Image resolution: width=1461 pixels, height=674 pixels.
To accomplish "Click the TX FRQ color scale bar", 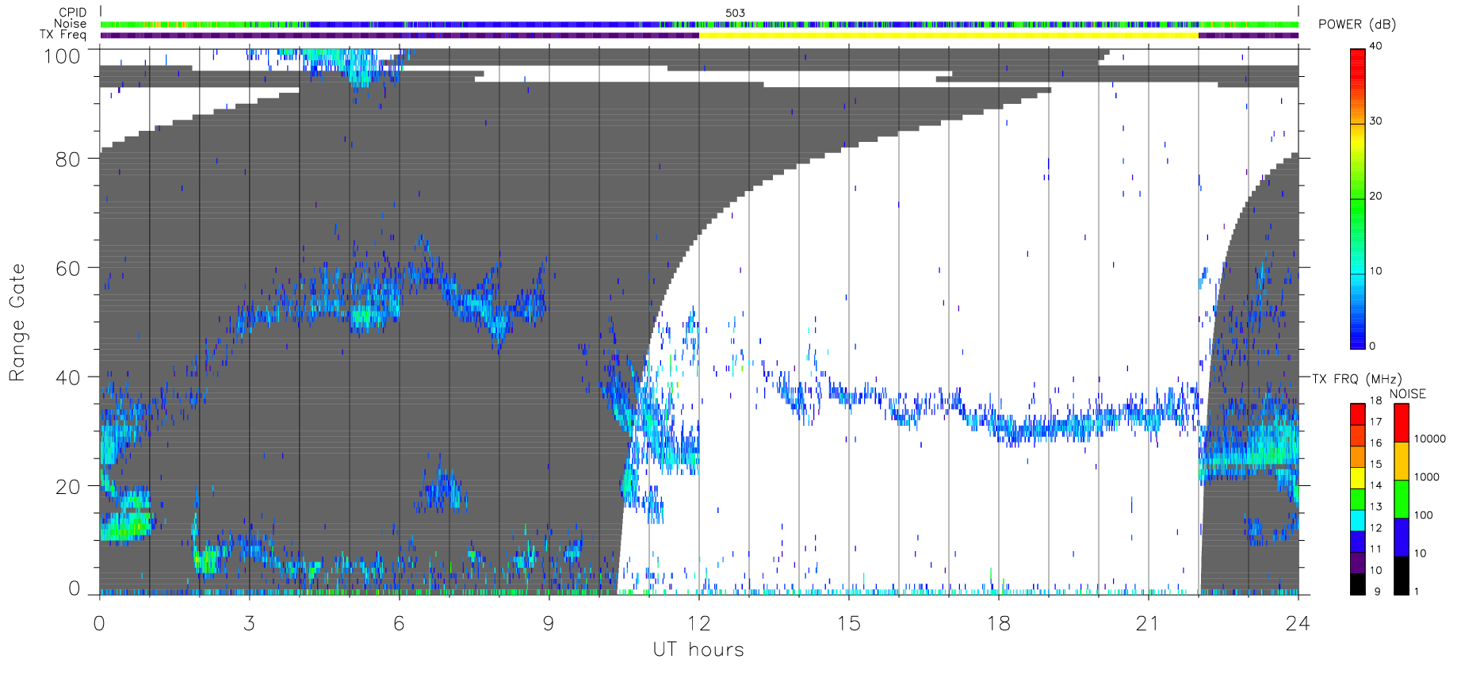I will (x=1358, y=500).
